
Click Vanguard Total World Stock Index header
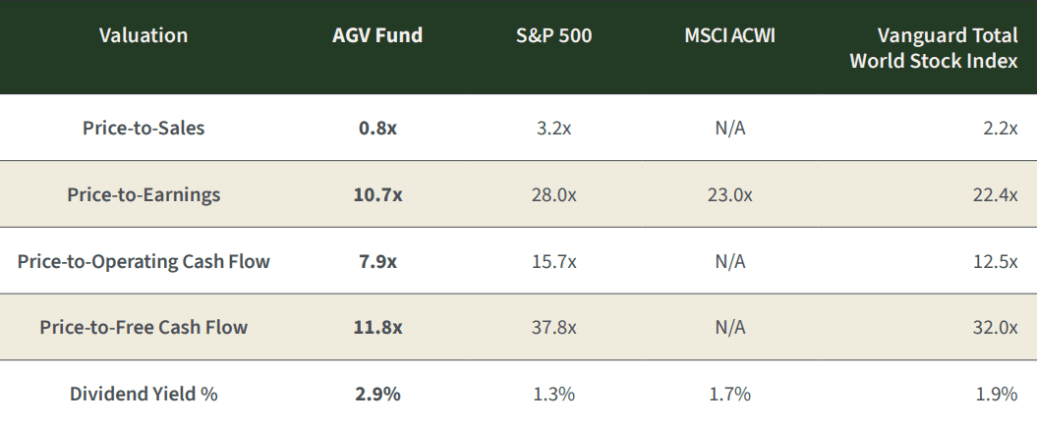tap(934, 48)
